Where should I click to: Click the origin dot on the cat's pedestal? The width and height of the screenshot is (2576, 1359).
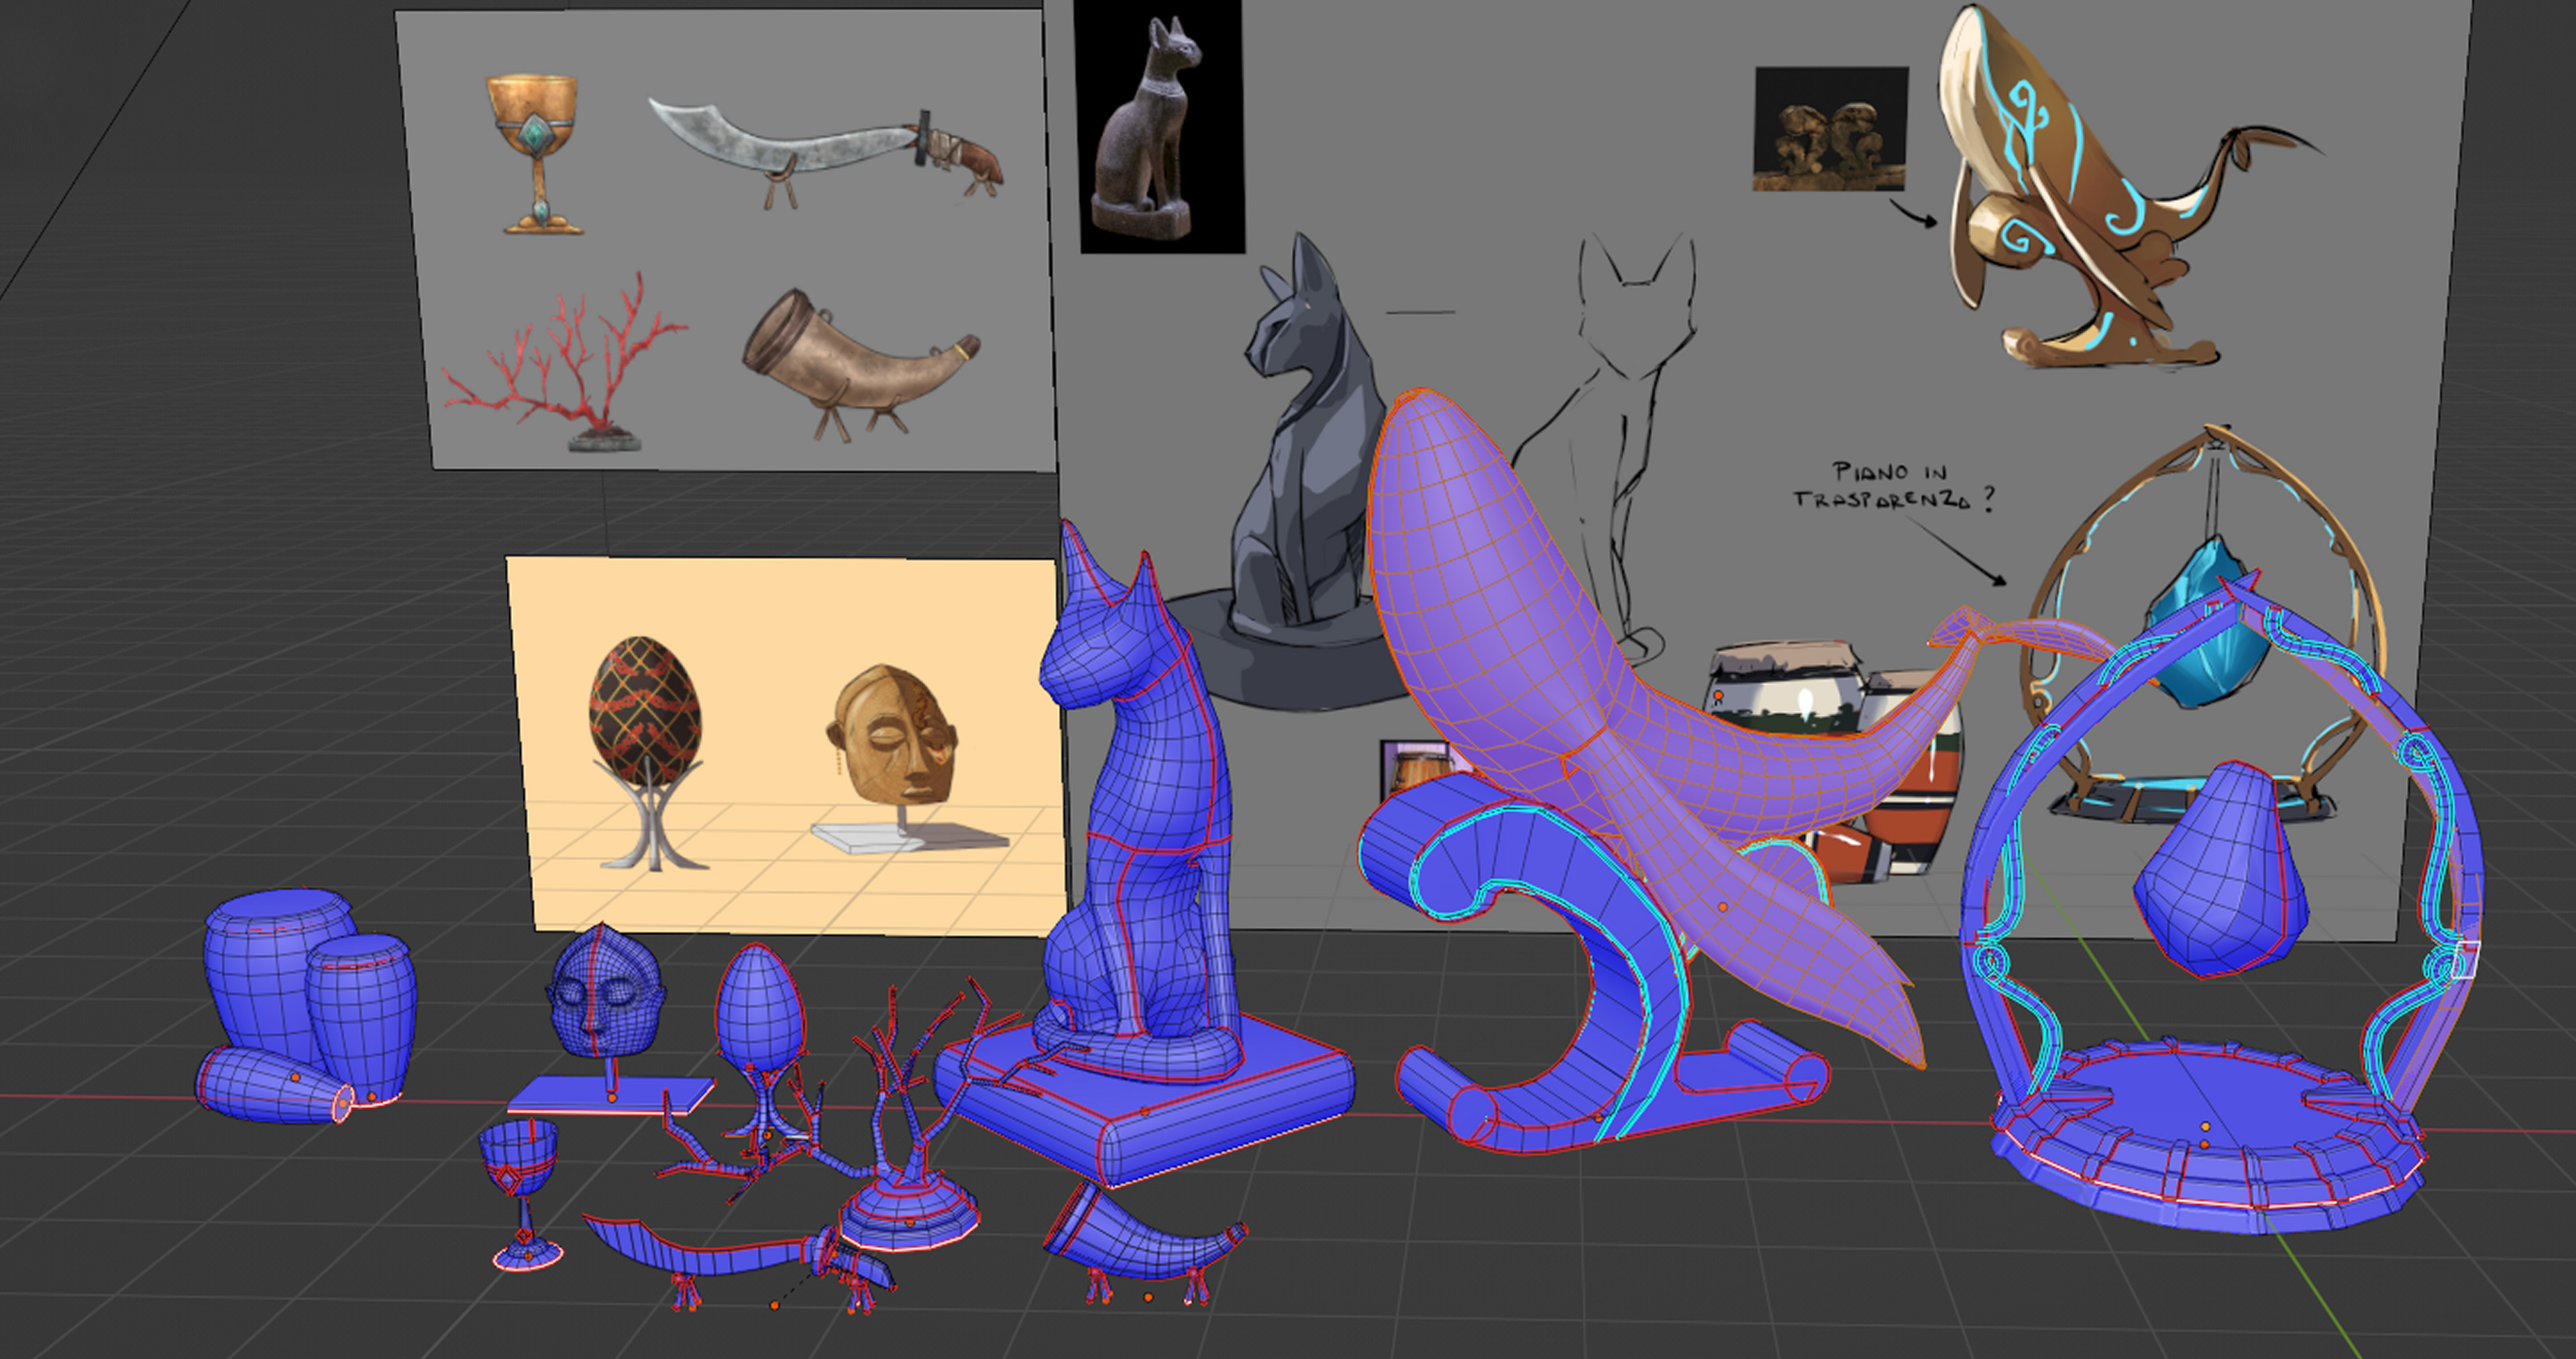(x=1146, y=1112)
